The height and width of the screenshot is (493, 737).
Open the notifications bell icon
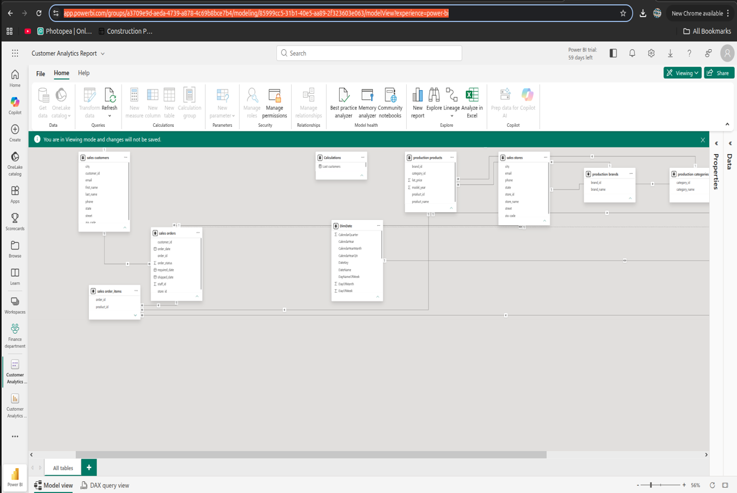tap(632, 53)
